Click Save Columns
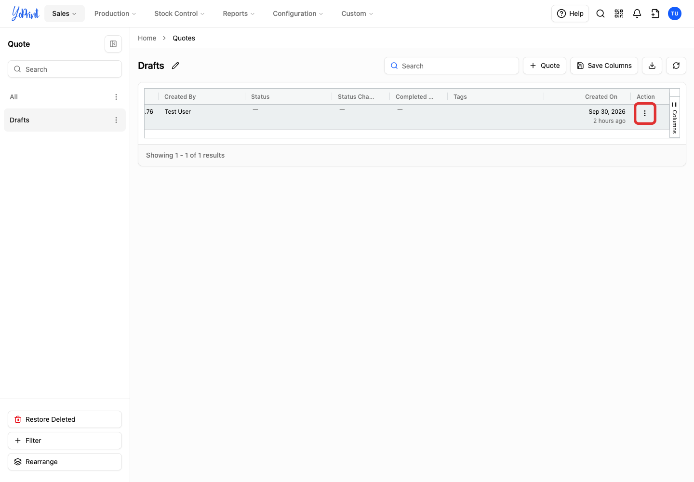The height and width of the screenshot is (482, 694). coord(604,66)
